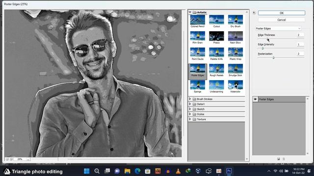Open Task View on the taskbar
314x176 pixels.
107,171
